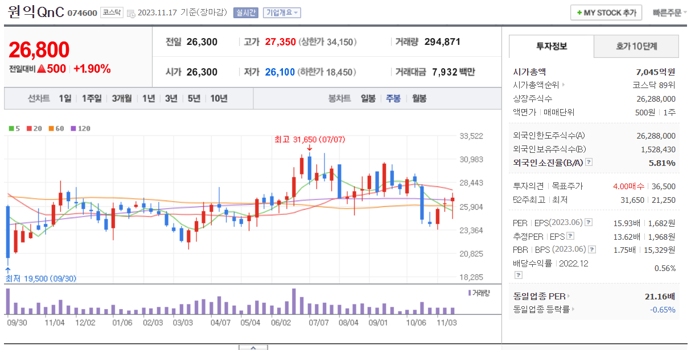Click the MY STOCK 추가 button

tap(606, 13)
